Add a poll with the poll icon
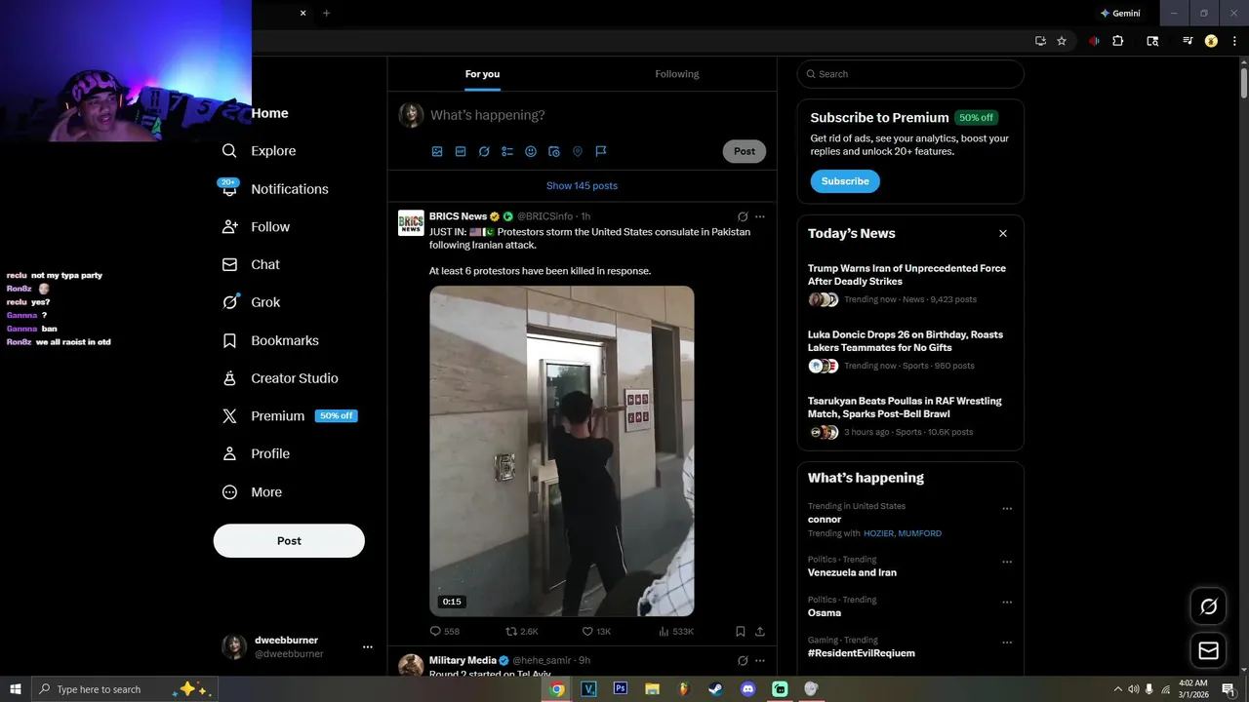1249x702 pixels. [507, 151]
